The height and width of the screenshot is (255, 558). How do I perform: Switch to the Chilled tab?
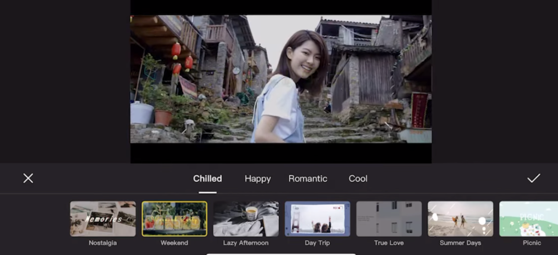click(x=207, y=179)
